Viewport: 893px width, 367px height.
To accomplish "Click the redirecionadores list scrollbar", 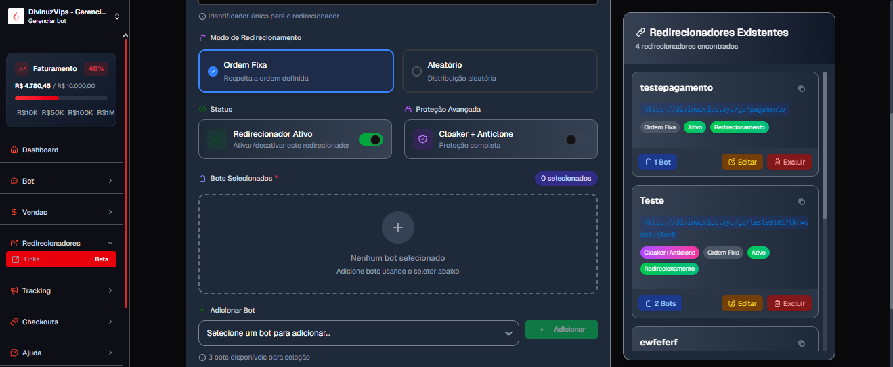I will [824, 146].
